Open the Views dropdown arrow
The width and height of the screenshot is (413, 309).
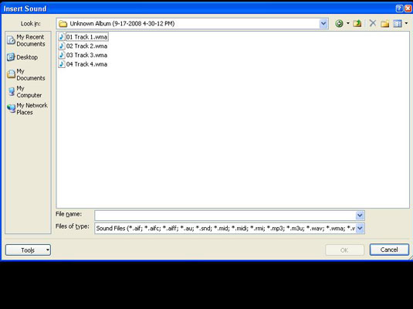coord(406,24)
